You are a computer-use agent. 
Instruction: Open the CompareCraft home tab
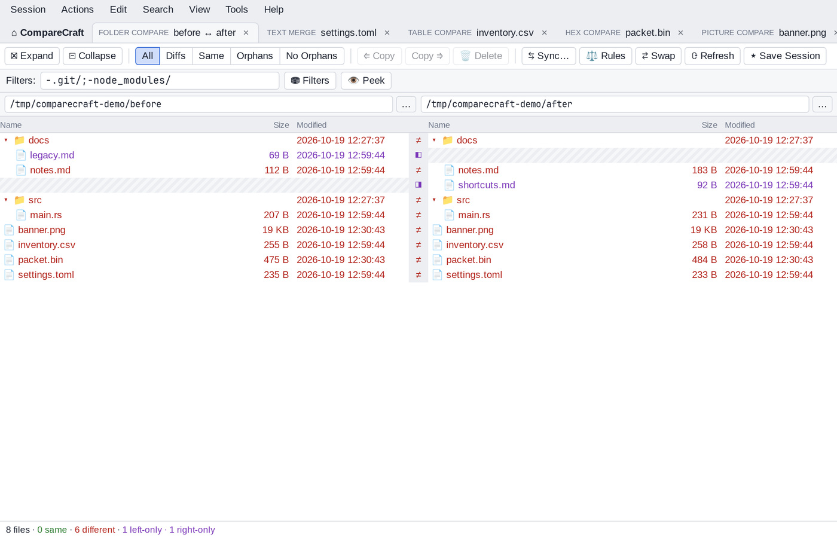[47, 33]
